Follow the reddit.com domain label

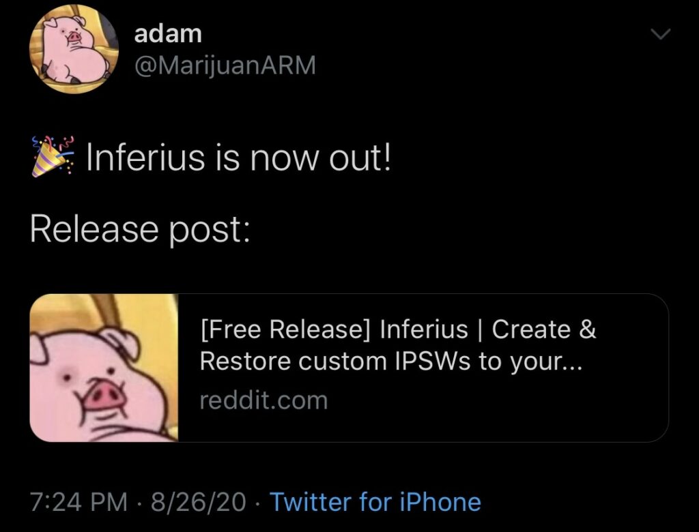263,400
